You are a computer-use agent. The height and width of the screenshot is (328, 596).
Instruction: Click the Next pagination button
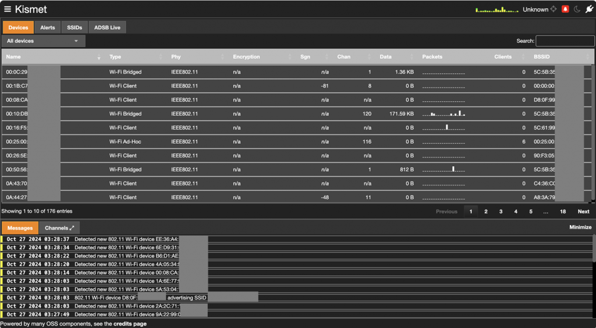(x=583, y=212)
